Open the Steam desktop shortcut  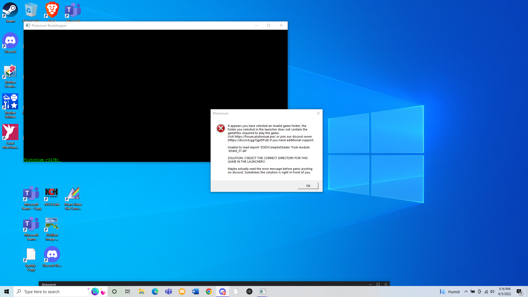(10, 12)
